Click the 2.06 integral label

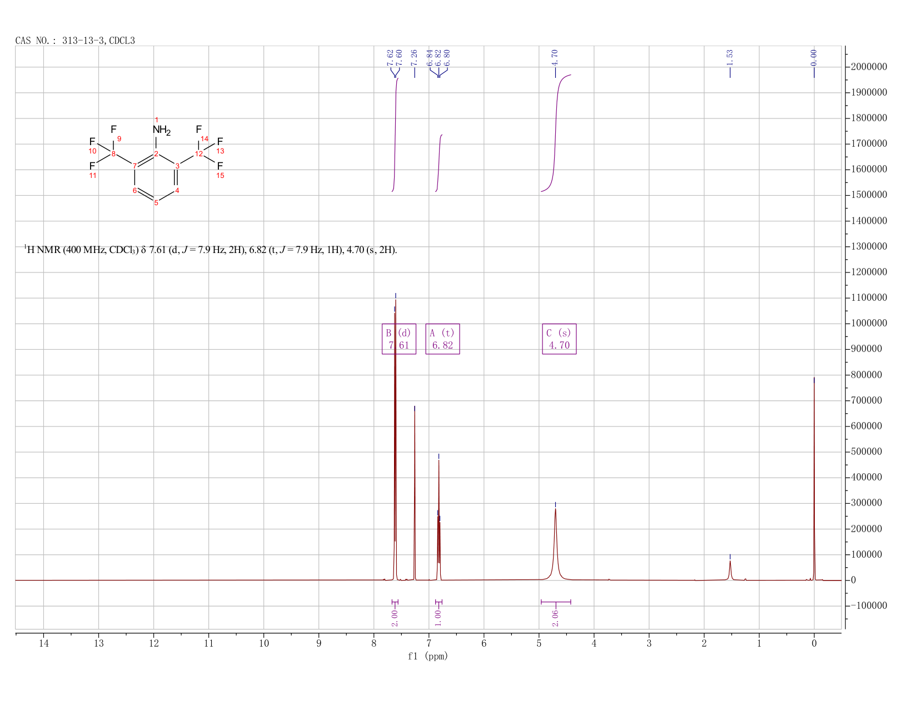(555, 618)
